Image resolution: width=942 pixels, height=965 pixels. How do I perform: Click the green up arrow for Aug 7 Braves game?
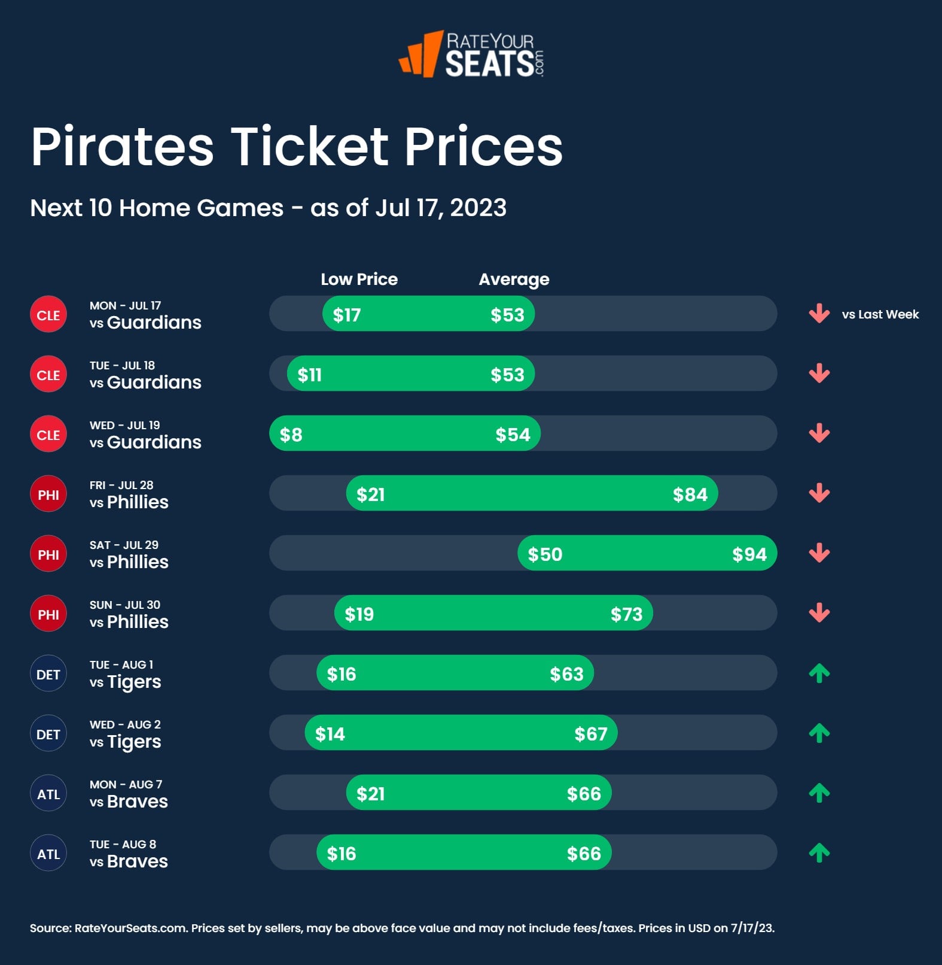point(819,793)
